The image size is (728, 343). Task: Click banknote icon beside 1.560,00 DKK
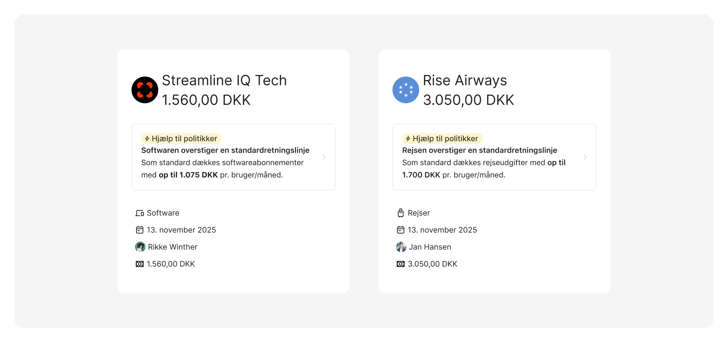(x=139, y=264)
